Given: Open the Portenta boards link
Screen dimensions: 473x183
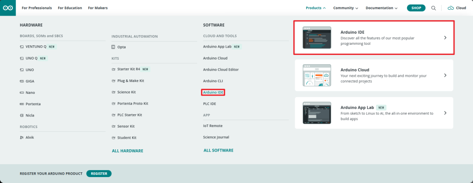Looking at the screenshot, I should pyautogui.click(x=33, y=104).
